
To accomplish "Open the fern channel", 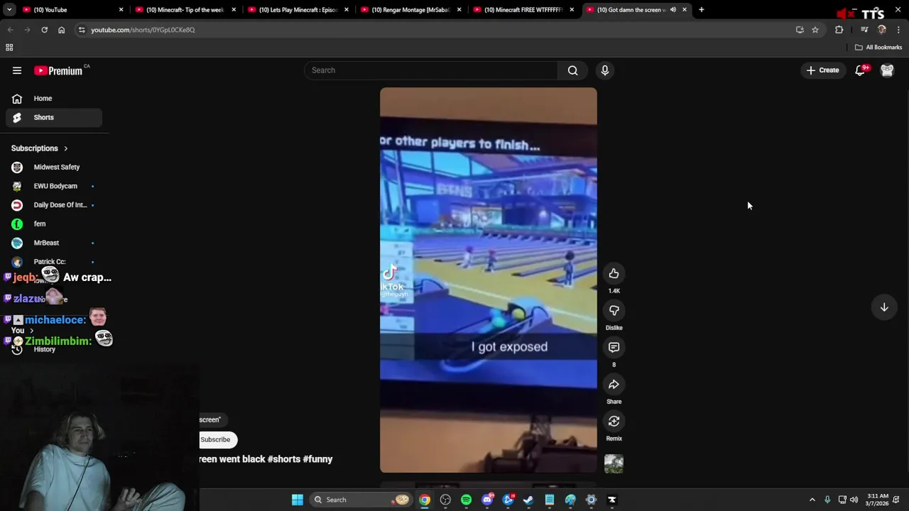I will click(54, 224).
